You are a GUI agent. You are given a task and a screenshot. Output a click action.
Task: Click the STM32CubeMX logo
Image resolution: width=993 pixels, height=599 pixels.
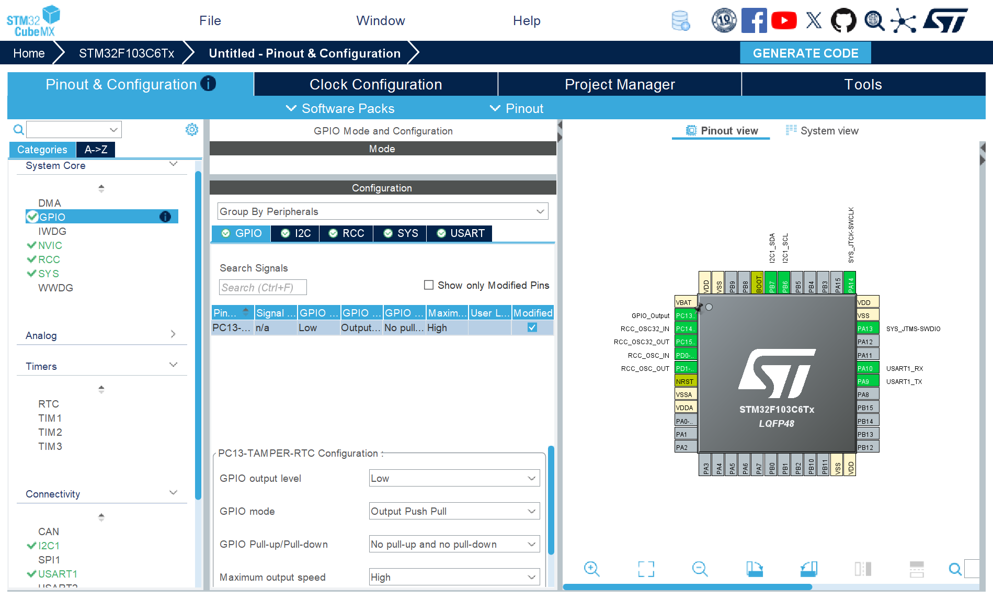[33, 21]
